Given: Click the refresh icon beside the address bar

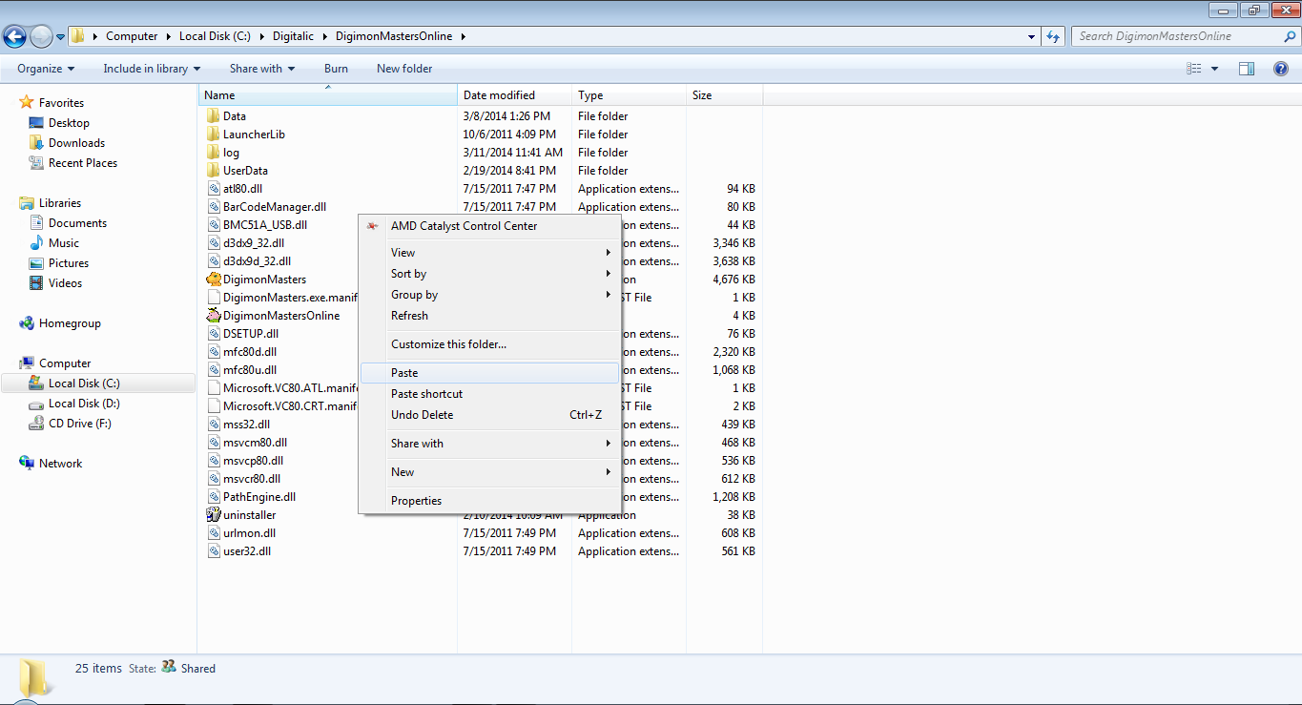Looking at the screenshot, I should coord(1053,36).
